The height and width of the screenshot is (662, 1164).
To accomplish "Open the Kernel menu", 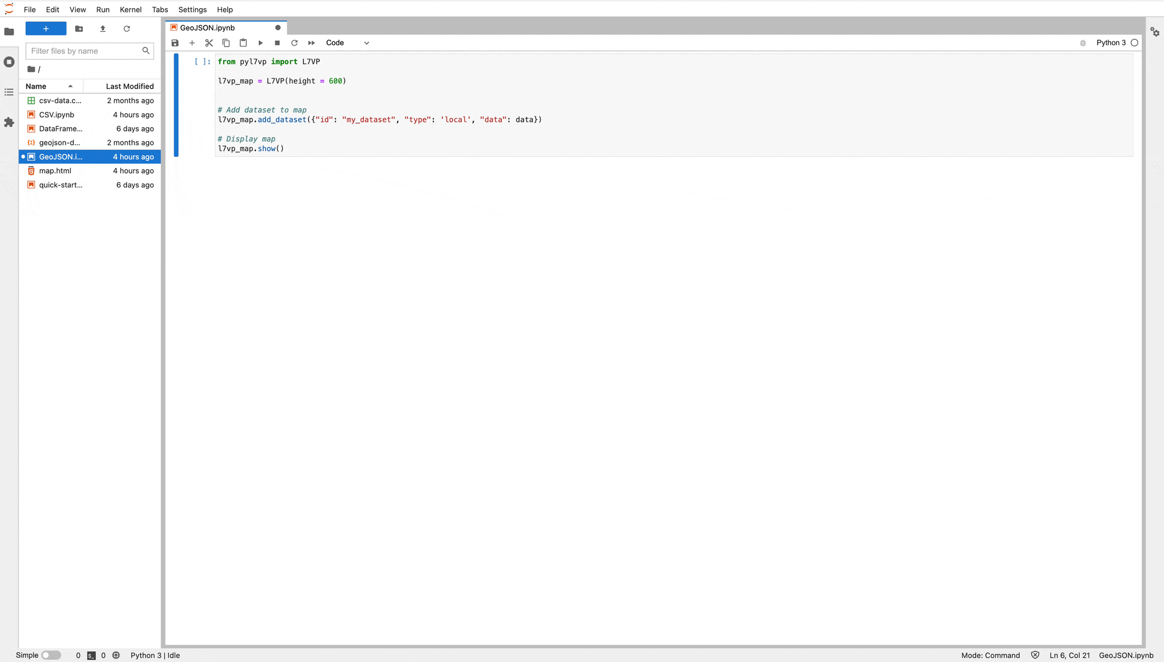I will point(130,10).
